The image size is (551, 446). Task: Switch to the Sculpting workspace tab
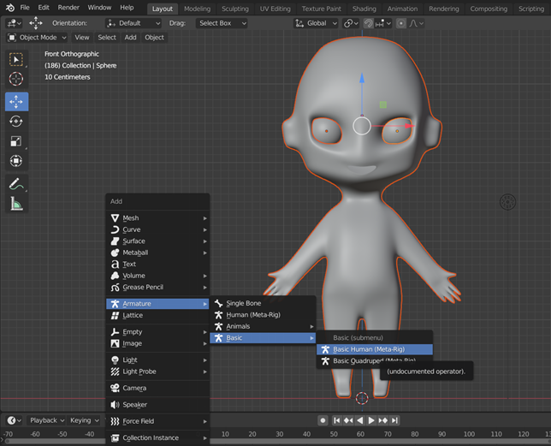(x=235, y=9)
